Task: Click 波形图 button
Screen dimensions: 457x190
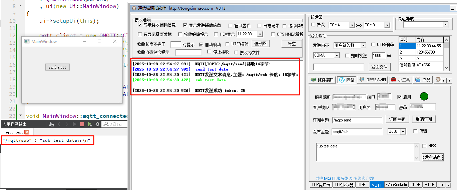Action: [x=261, y=44]
